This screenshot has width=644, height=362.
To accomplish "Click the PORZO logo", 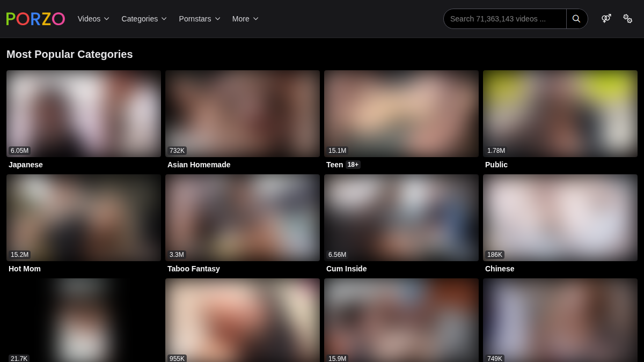I will pos(35,19).
